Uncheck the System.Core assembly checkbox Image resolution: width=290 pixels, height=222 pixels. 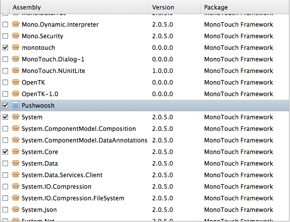(x=6, y=152)
